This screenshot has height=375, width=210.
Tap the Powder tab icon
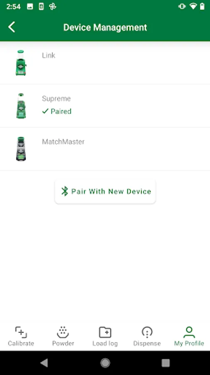point(63,332)
